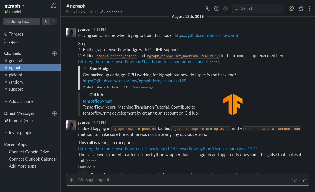Open jverce's avatar at 11:11 PM
This screenshot has height=192, width=315.
pos(71,32)
